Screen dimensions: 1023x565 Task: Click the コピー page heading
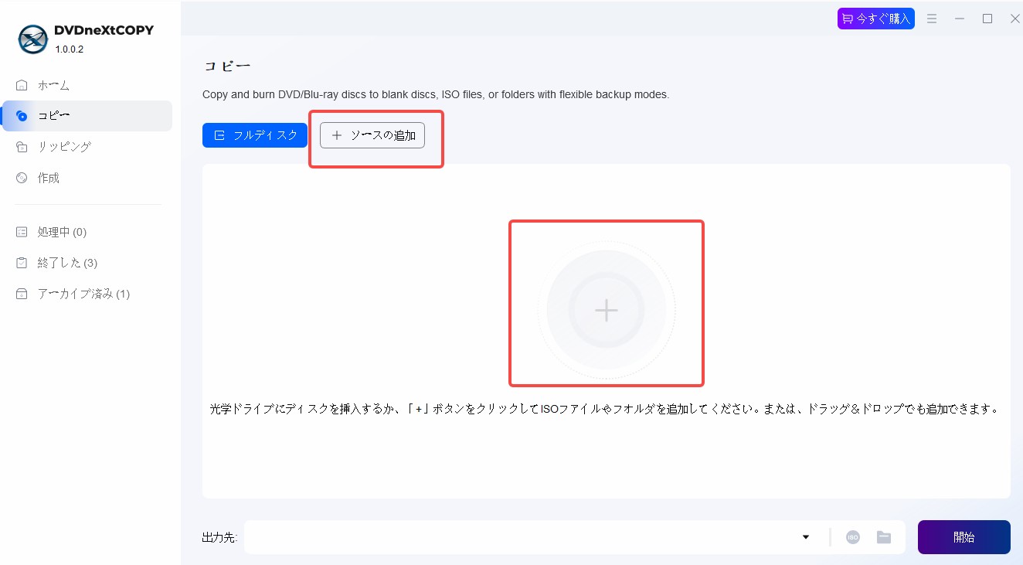point(227,66)
